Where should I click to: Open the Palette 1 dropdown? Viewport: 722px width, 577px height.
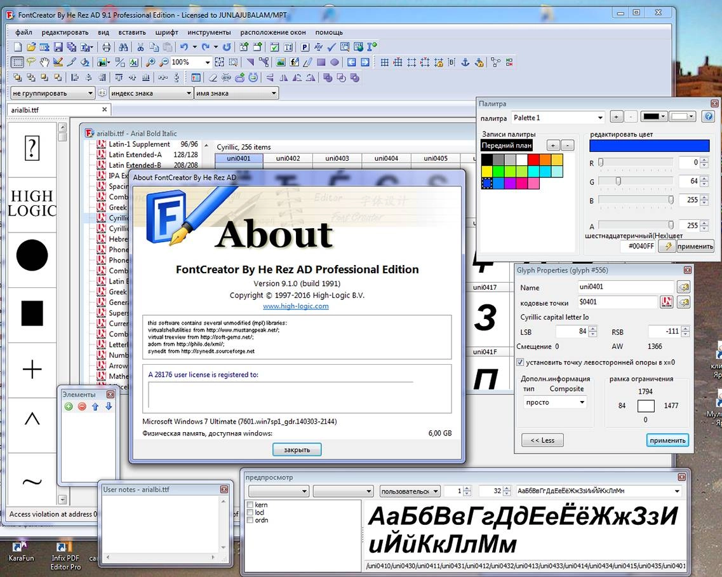click(x=558, y=118)
